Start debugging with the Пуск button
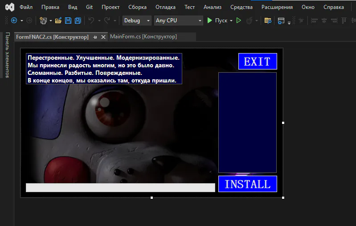Image resolution: width=356 pixels, height=226 pixels. (x=217, y=21)
